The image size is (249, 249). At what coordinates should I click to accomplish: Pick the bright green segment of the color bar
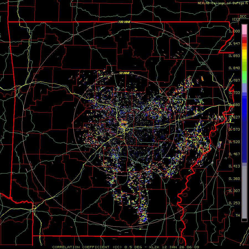coord(244,76)
